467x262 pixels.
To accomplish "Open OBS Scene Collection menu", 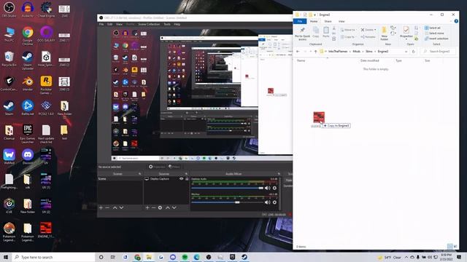I will (149, 24).
